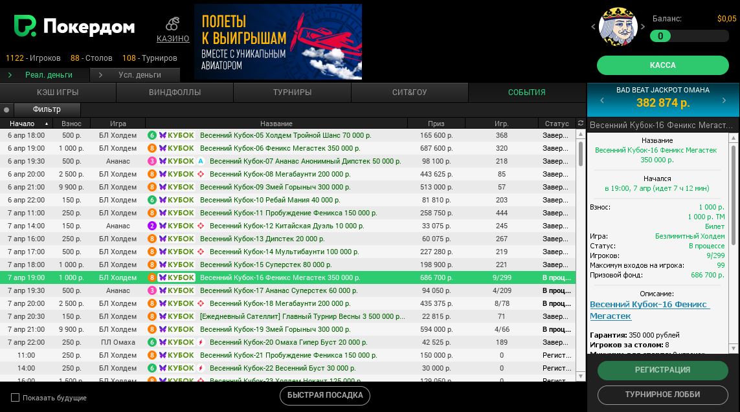Screen dimensions: 740x412
Task: Click the tournament list vertical scrollbar
Action: 581,155
